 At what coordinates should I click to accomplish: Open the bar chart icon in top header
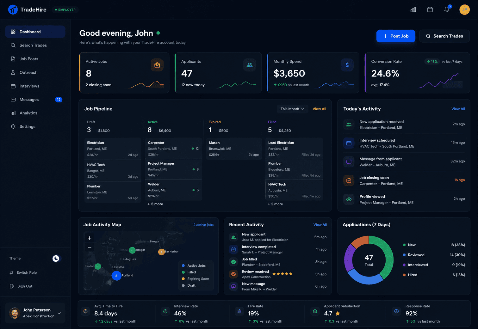click(x=413, y=9)
